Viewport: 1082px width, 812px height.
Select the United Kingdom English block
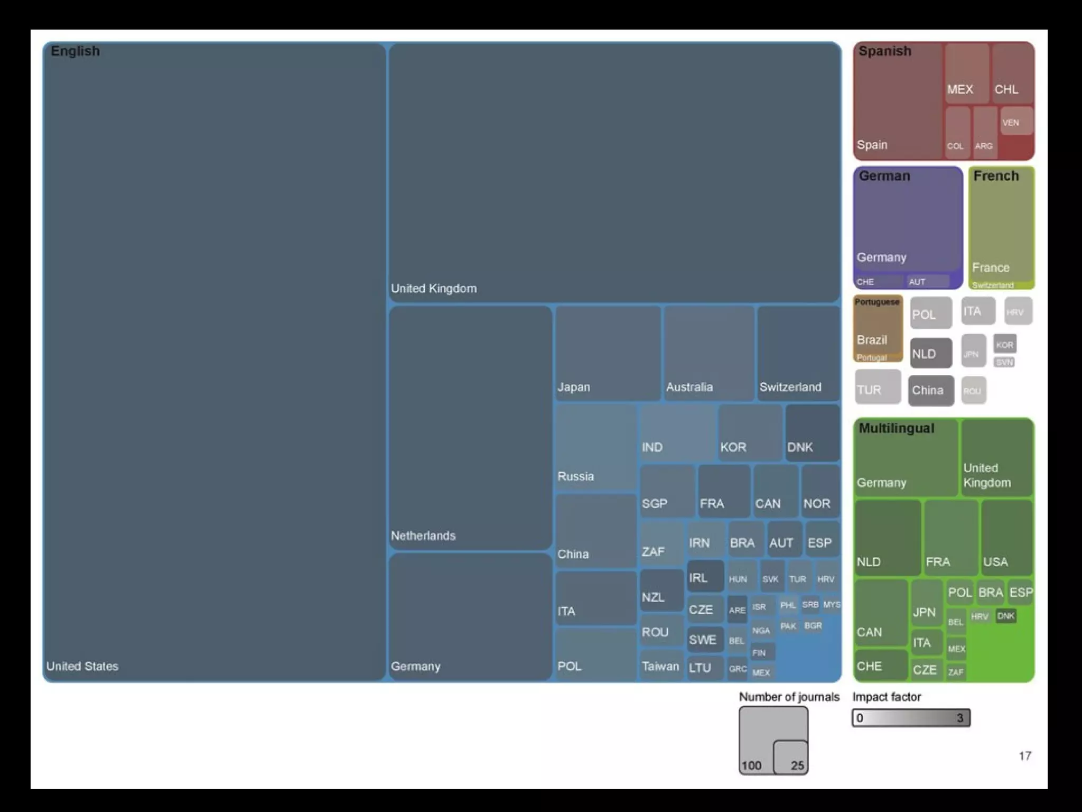coord(614,172)
